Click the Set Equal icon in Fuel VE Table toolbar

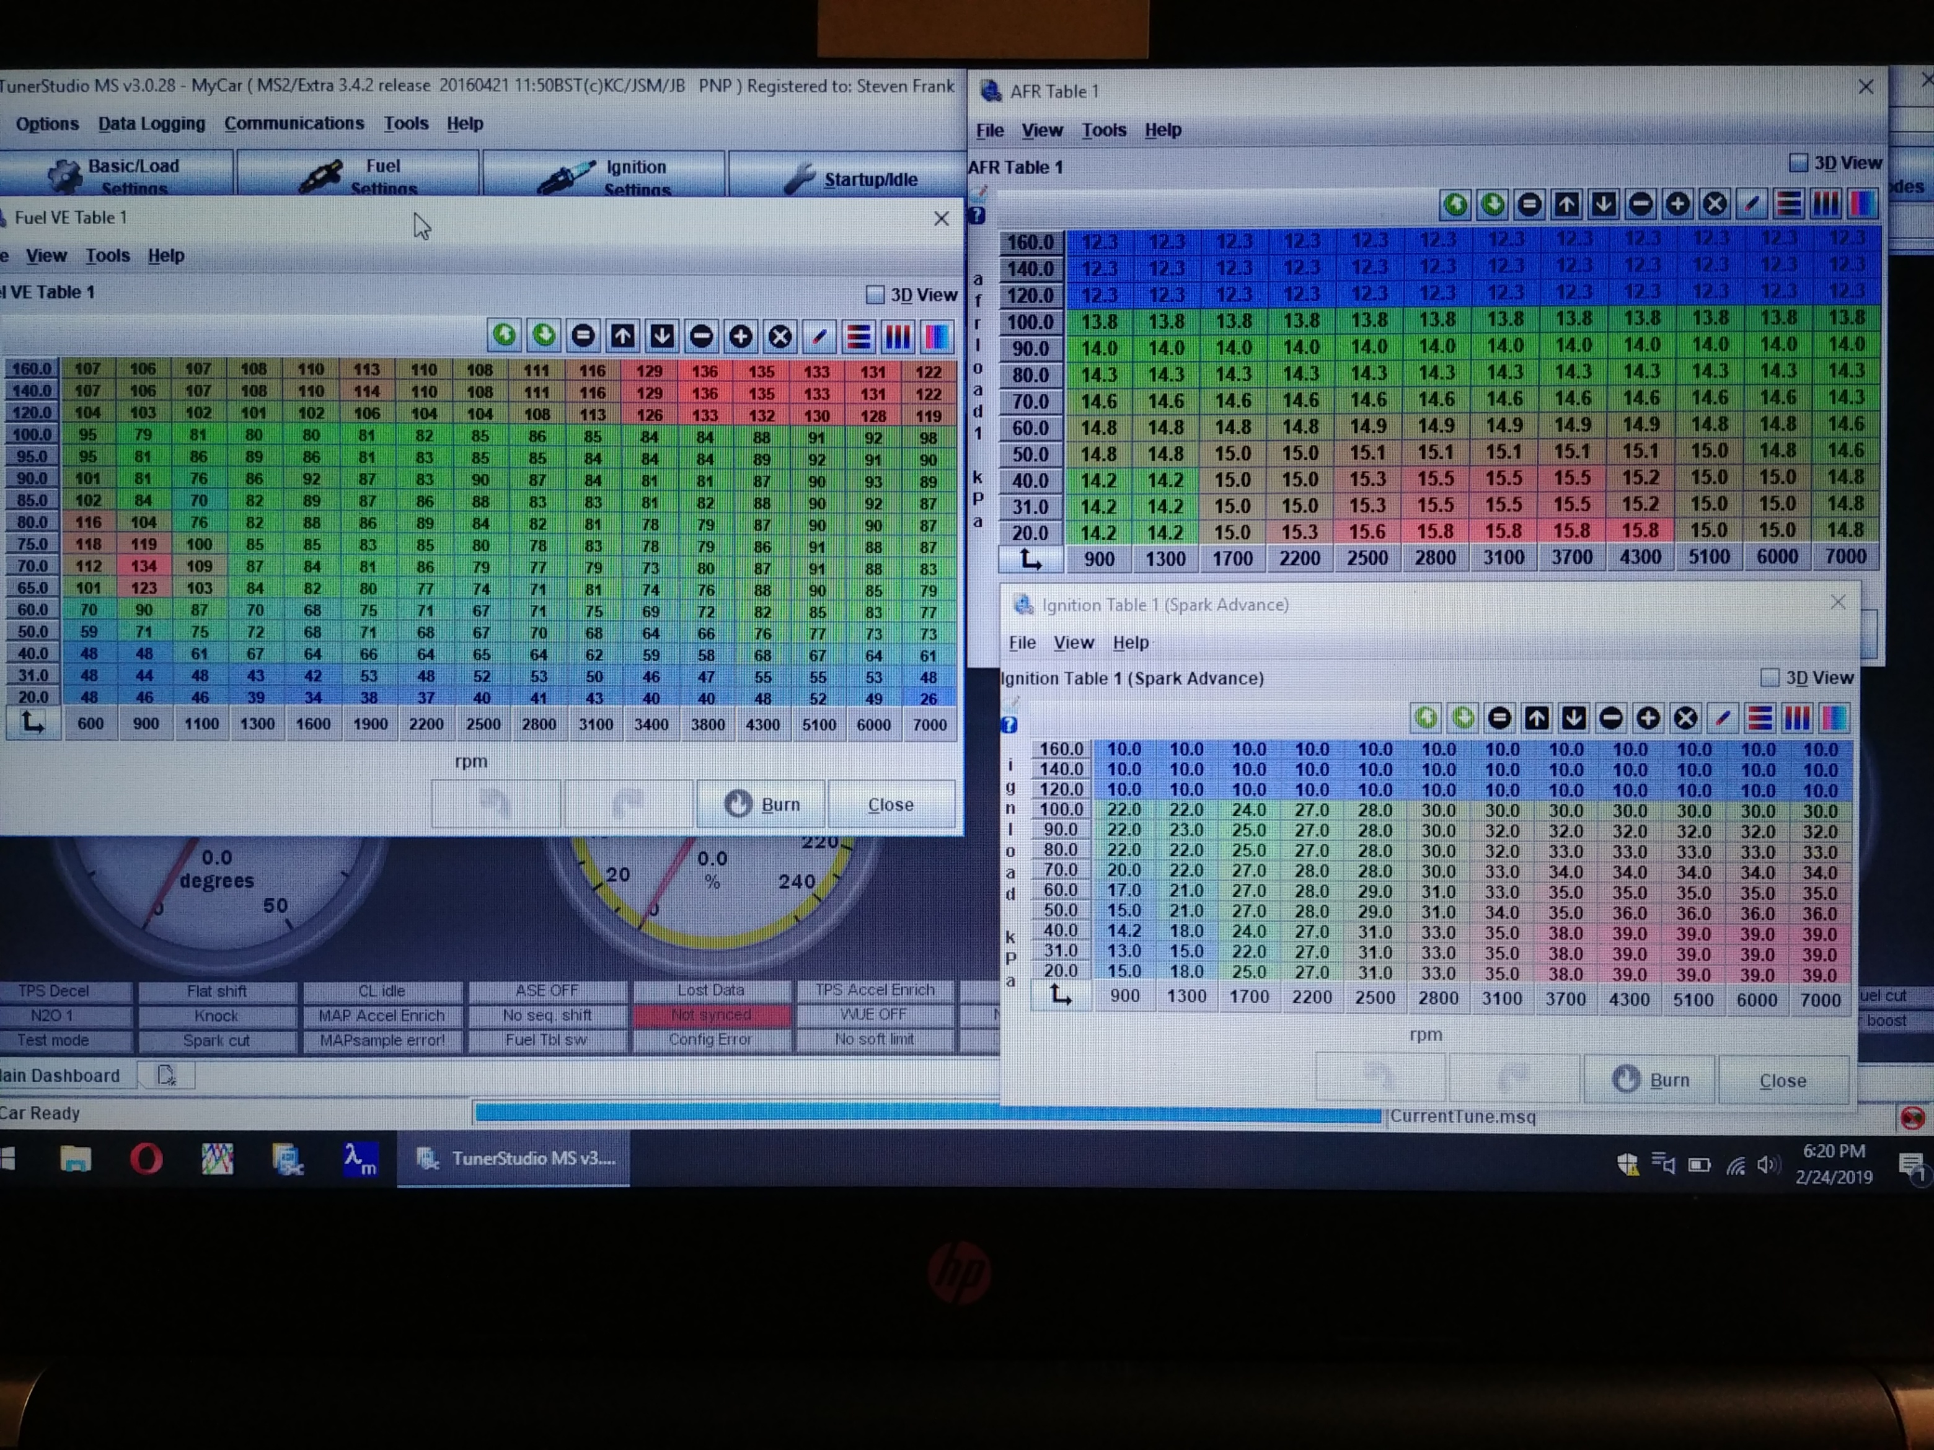point(583,336)
